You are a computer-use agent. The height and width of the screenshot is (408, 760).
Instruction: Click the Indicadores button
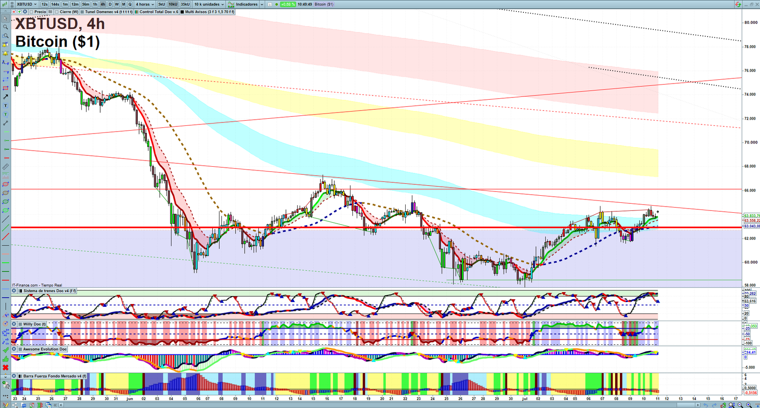[x=243, y=4]
